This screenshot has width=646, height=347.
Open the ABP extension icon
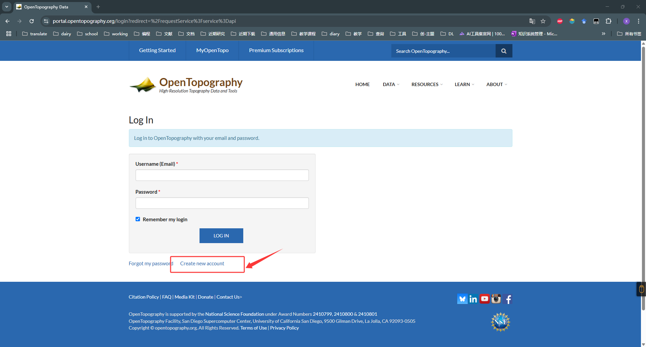click(560, 21)
